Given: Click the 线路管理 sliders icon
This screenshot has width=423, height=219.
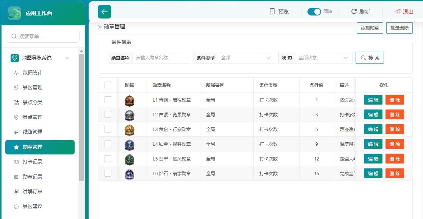Looking at the screenshot, I should coord(16,132).
